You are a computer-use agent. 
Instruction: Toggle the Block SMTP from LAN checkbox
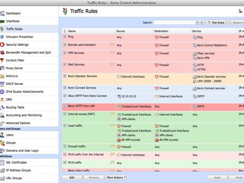coord(65,106)
